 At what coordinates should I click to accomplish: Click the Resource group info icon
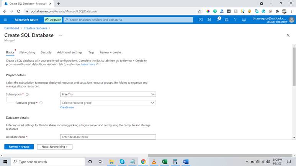(41, 103)
